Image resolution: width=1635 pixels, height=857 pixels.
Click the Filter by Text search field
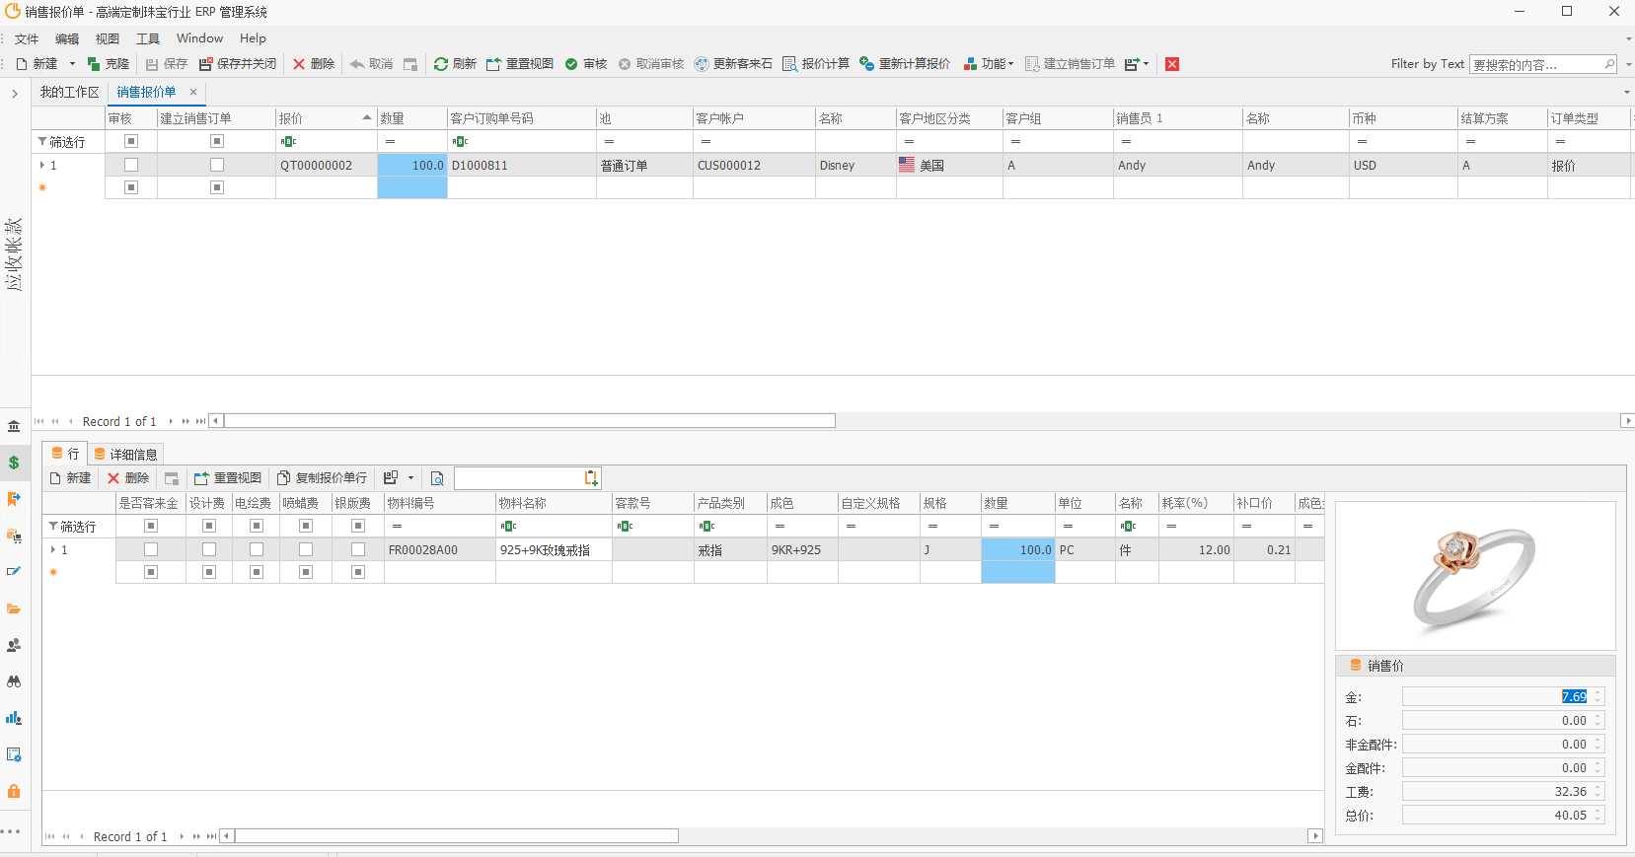(1535, 64)
